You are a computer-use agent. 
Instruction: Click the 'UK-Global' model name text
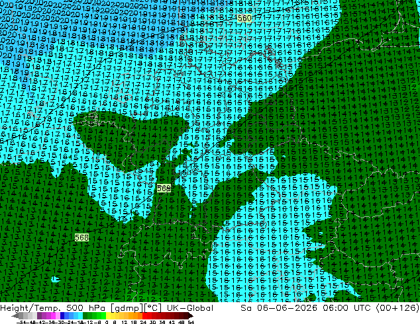tap(190, 308)
